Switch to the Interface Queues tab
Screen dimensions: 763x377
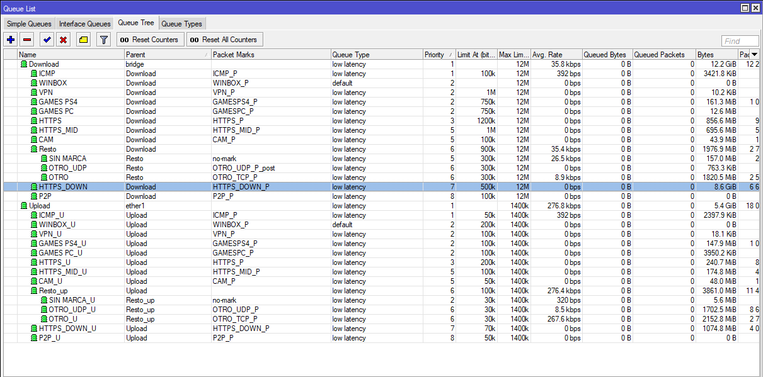85,24
